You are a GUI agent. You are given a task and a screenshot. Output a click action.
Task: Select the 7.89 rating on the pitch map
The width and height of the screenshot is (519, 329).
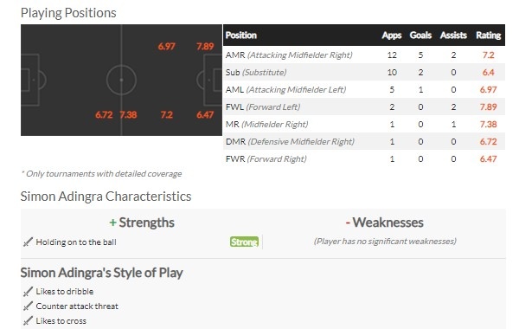[x=205, y=47]
